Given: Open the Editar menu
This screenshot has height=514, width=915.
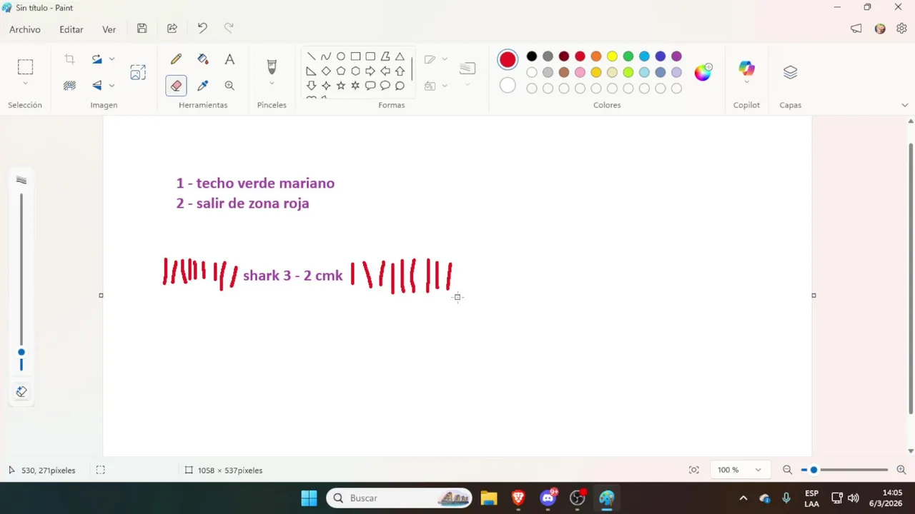Looking at the screenshot, I should click(x=71, y=29).
